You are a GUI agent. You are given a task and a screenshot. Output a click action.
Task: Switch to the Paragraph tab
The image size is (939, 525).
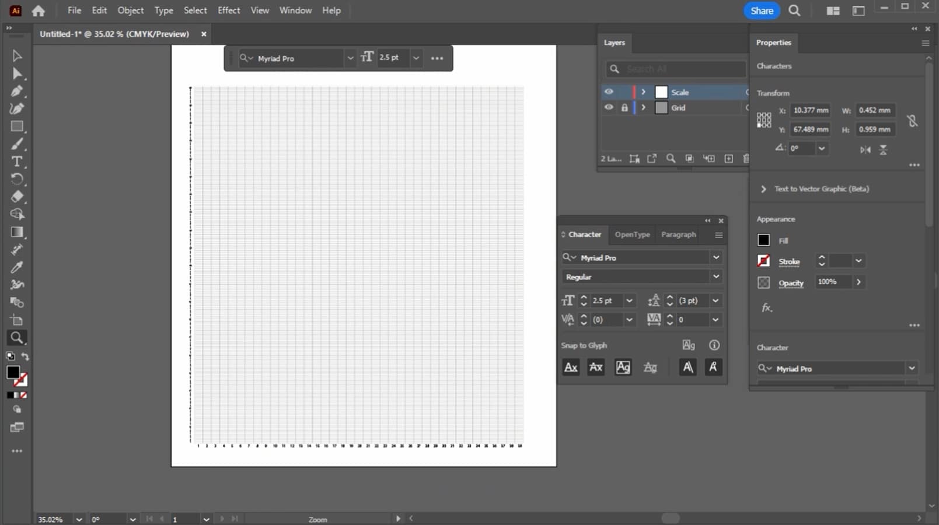(x=678, y=235)
